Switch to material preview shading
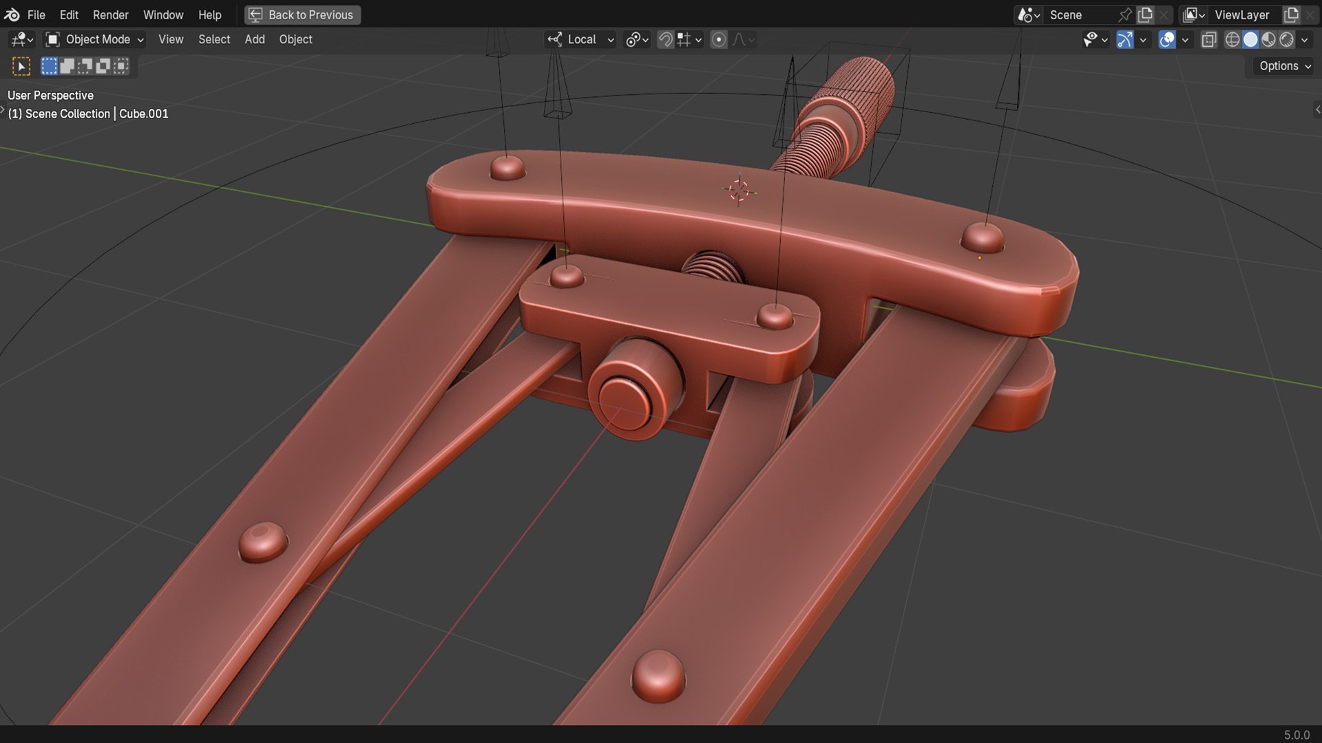1322x743 pixels. point(1268,40)
